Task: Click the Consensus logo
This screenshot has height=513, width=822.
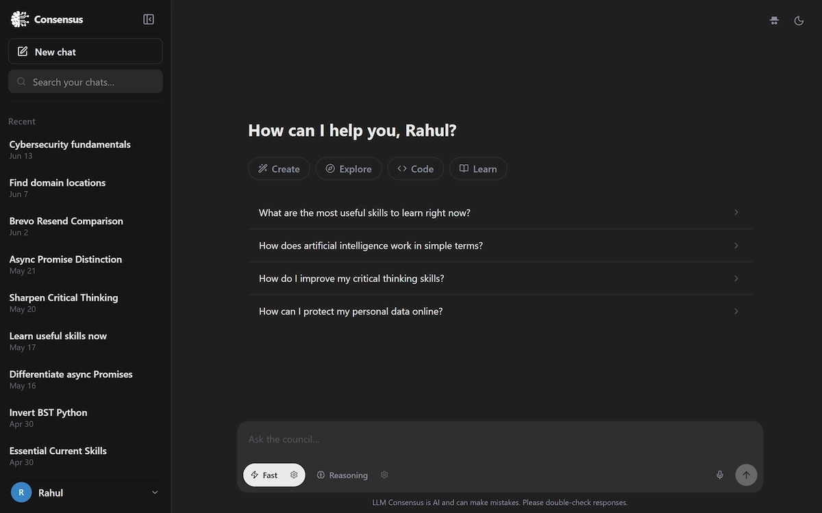Action: (21, 19)
